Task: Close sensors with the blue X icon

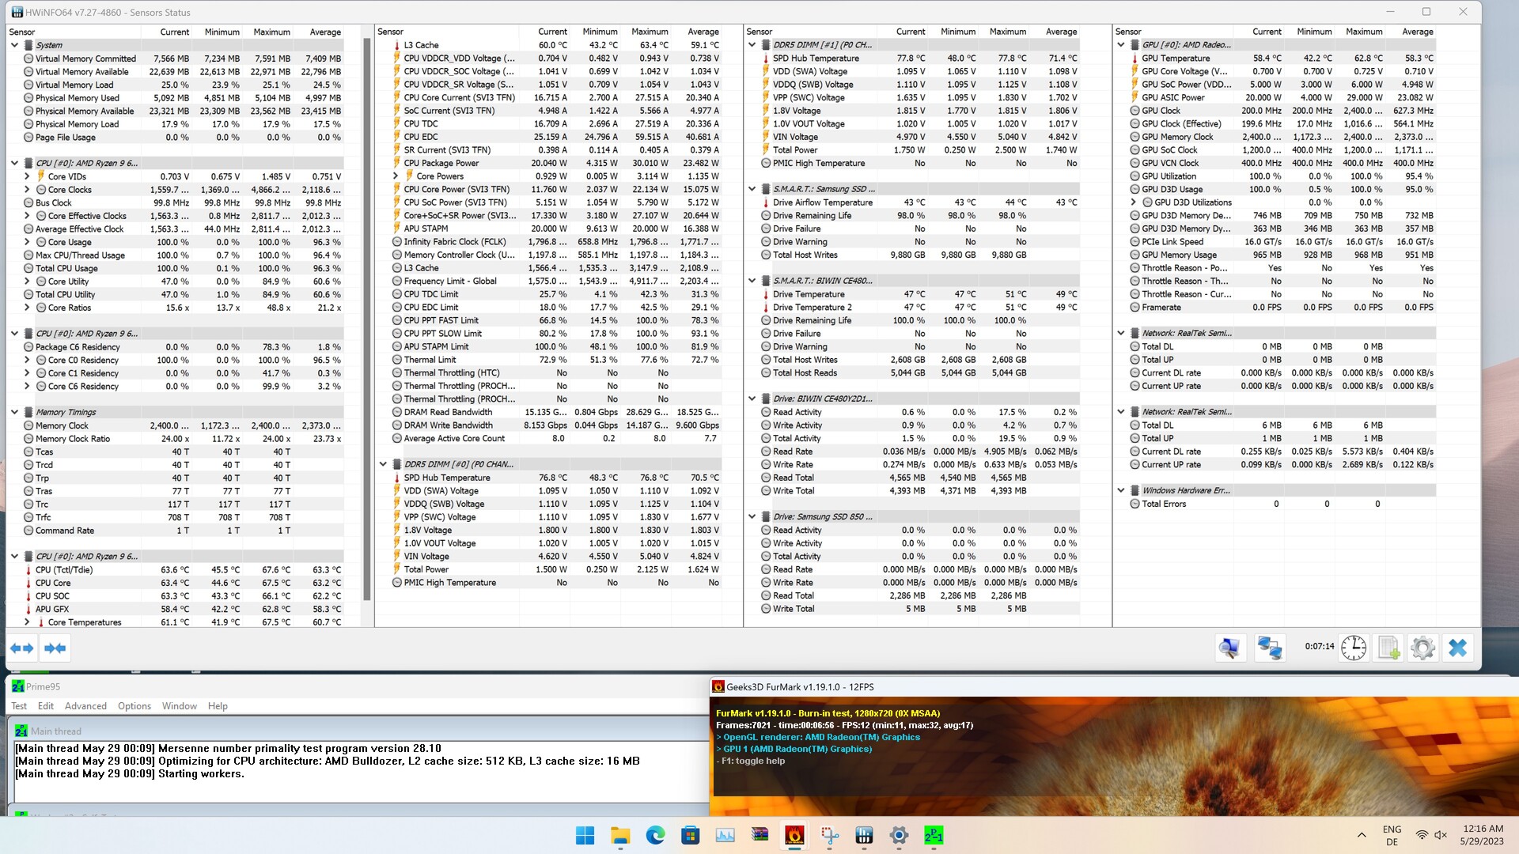Action: [1457, 648]
